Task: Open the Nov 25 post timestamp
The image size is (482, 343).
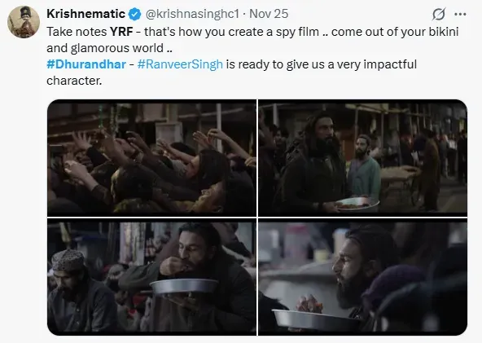Action: click(x=269, y=14)
